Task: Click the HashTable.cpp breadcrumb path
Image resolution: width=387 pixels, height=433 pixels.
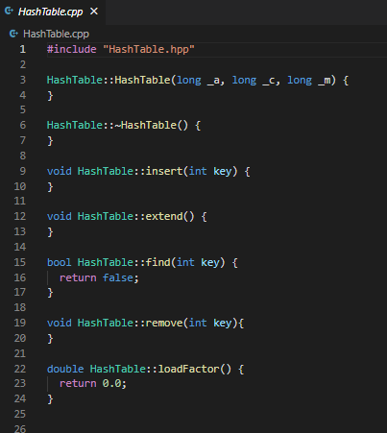Action: pyautogui.click(x=56, y=34)
